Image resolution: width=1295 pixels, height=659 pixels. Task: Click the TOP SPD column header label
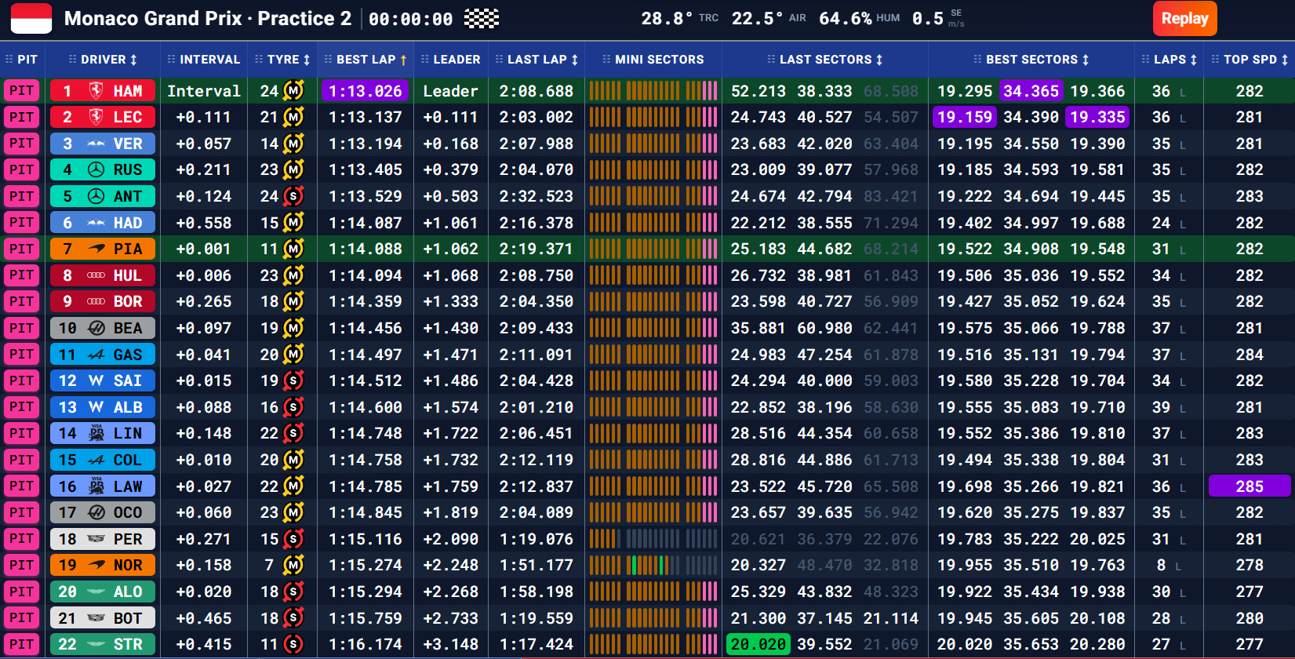tap(1250, 60)
